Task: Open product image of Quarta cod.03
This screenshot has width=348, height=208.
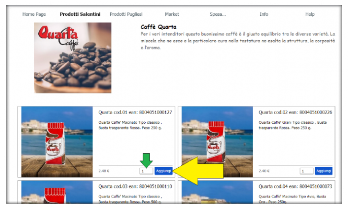Action: (x=57, y=192)
